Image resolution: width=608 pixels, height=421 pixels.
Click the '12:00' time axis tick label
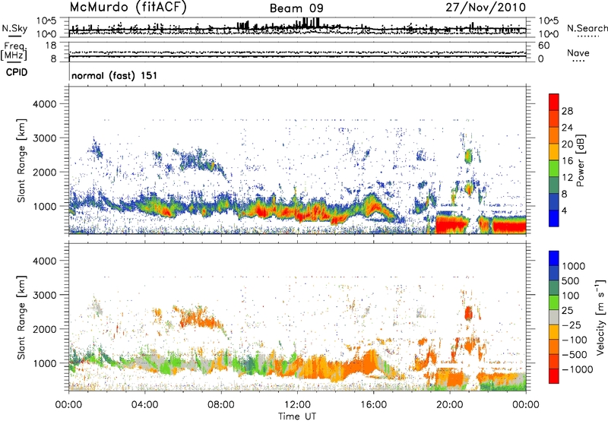click(x=297, y=405)
